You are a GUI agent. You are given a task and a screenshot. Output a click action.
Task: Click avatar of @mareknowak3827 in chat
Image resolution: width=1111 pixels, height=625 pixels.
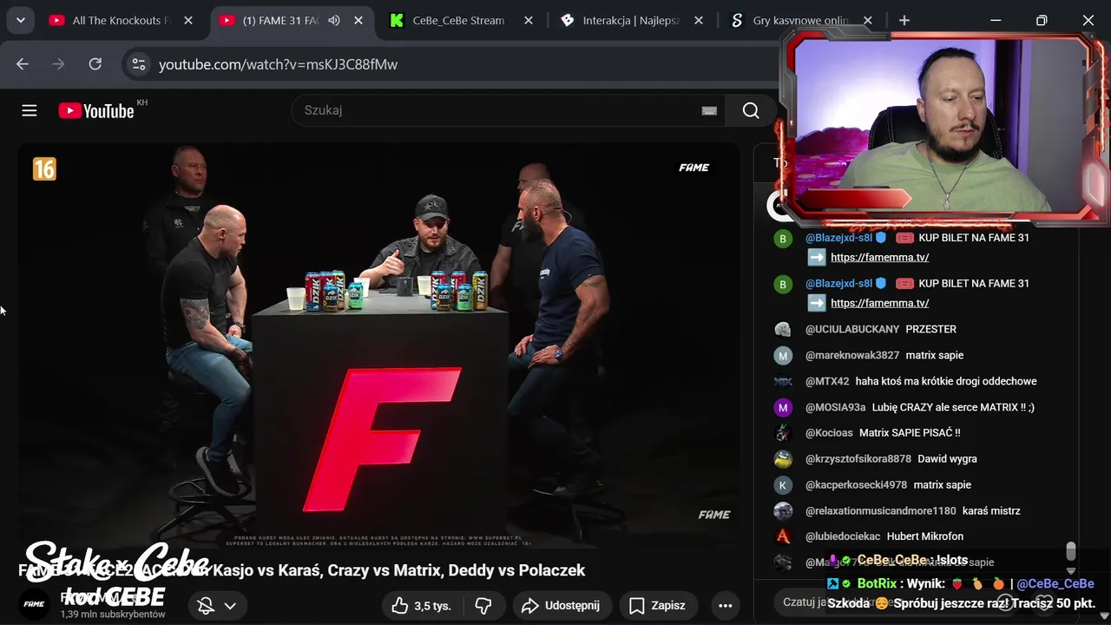[x=783, y=355]
